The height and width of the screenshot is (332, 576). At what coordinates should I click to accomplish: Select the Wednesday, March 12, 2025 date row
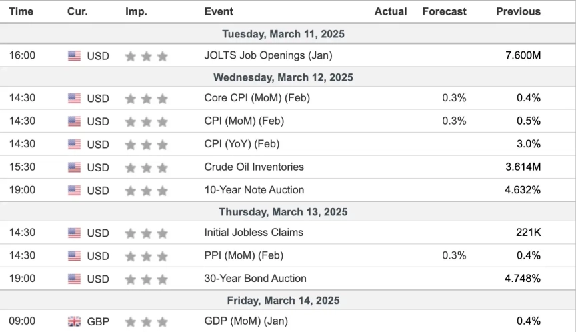point(287,77)
